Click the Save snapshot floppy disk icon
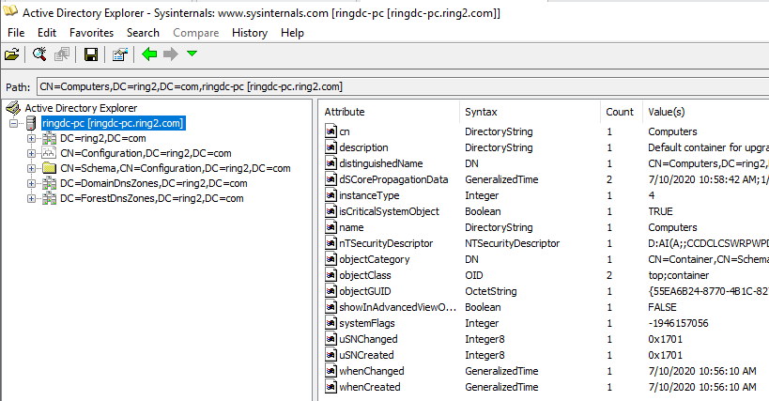This screenshot has height=401, width=769. (91, 55)
